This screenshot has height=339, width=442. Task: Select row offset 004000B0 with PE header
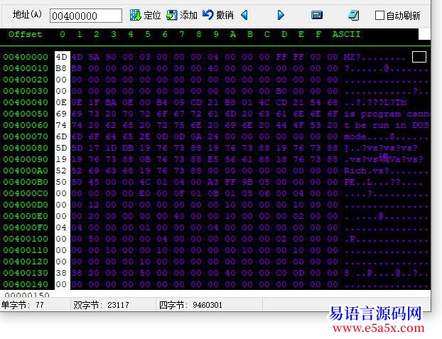(26, 182)
